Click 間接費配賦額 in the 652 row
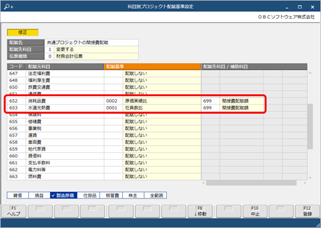 [242, 101]
